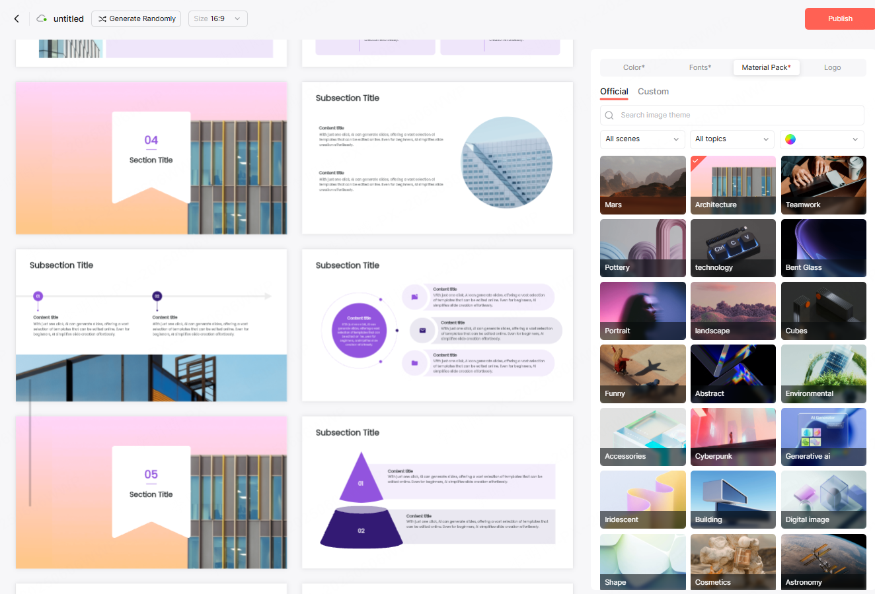This screenshot has height=594, width=875.
Task: Switch to the Fonts tab
Action: pos(700,67)
